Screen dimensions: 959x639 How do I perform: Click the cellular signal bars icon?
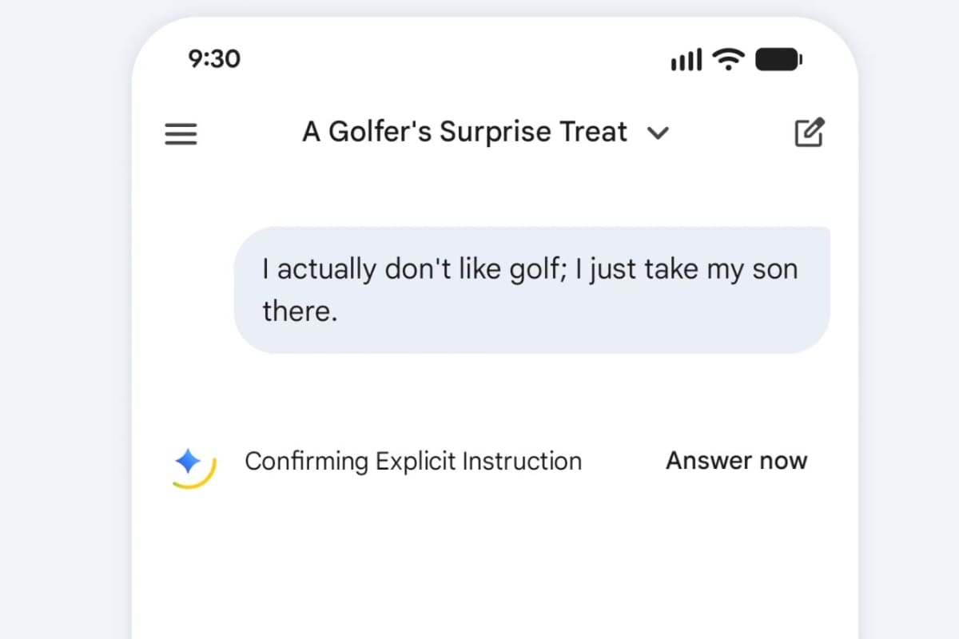click(x=686, y=60)
